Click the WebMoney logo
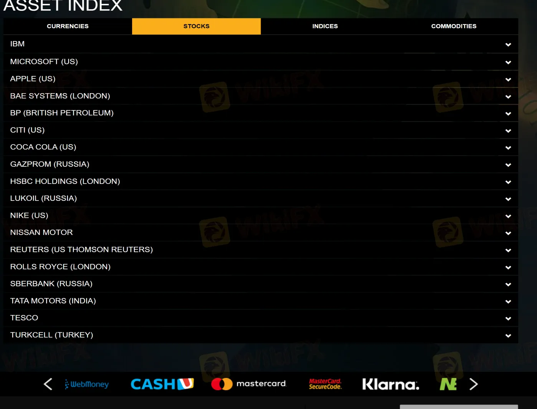The width and height of the screenshot is (537, 409). coord(87,384)
